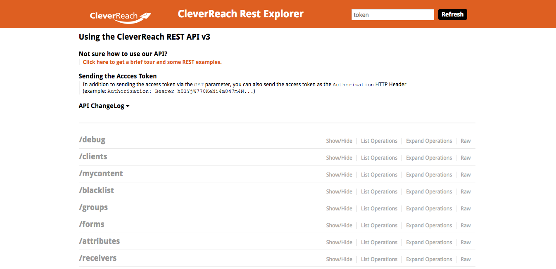Toggle Show/Hide for /clients
The width and height of the screenshot is (556, 269).
tap(339, 158)
